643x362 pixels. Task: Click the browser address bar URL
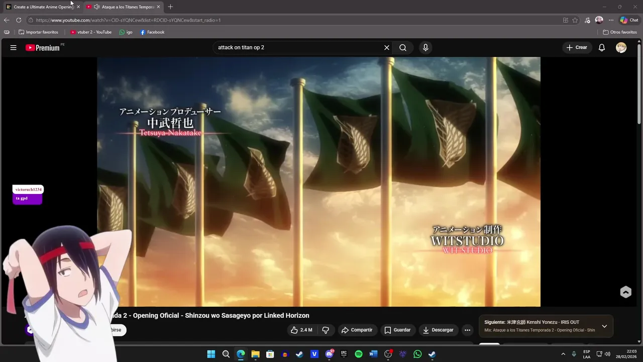click(x=128, y=20)
